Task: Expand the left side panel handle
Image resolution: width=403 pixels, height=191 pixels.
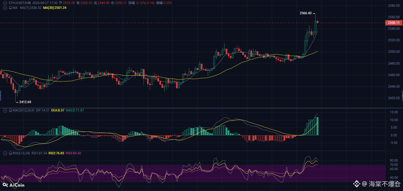Action: pyautogui.click(x=1, y=96)
